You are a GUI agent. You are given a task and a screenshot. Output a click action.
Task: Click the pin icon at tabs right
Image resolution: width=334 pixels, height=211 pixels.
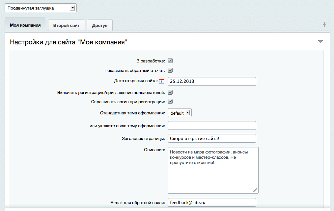324,24
